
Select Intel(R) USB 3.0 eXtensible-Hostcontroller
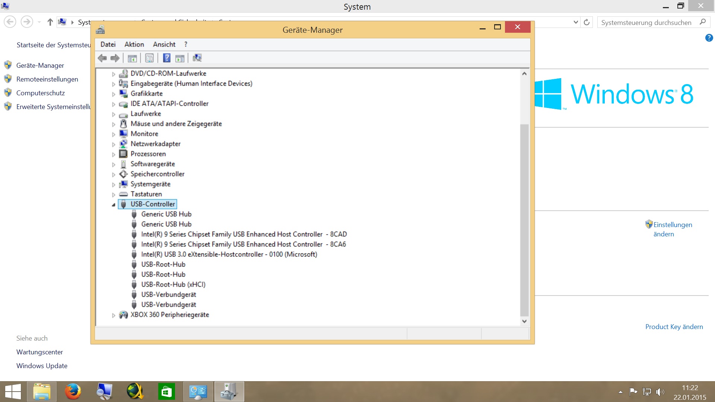point(229,255)
